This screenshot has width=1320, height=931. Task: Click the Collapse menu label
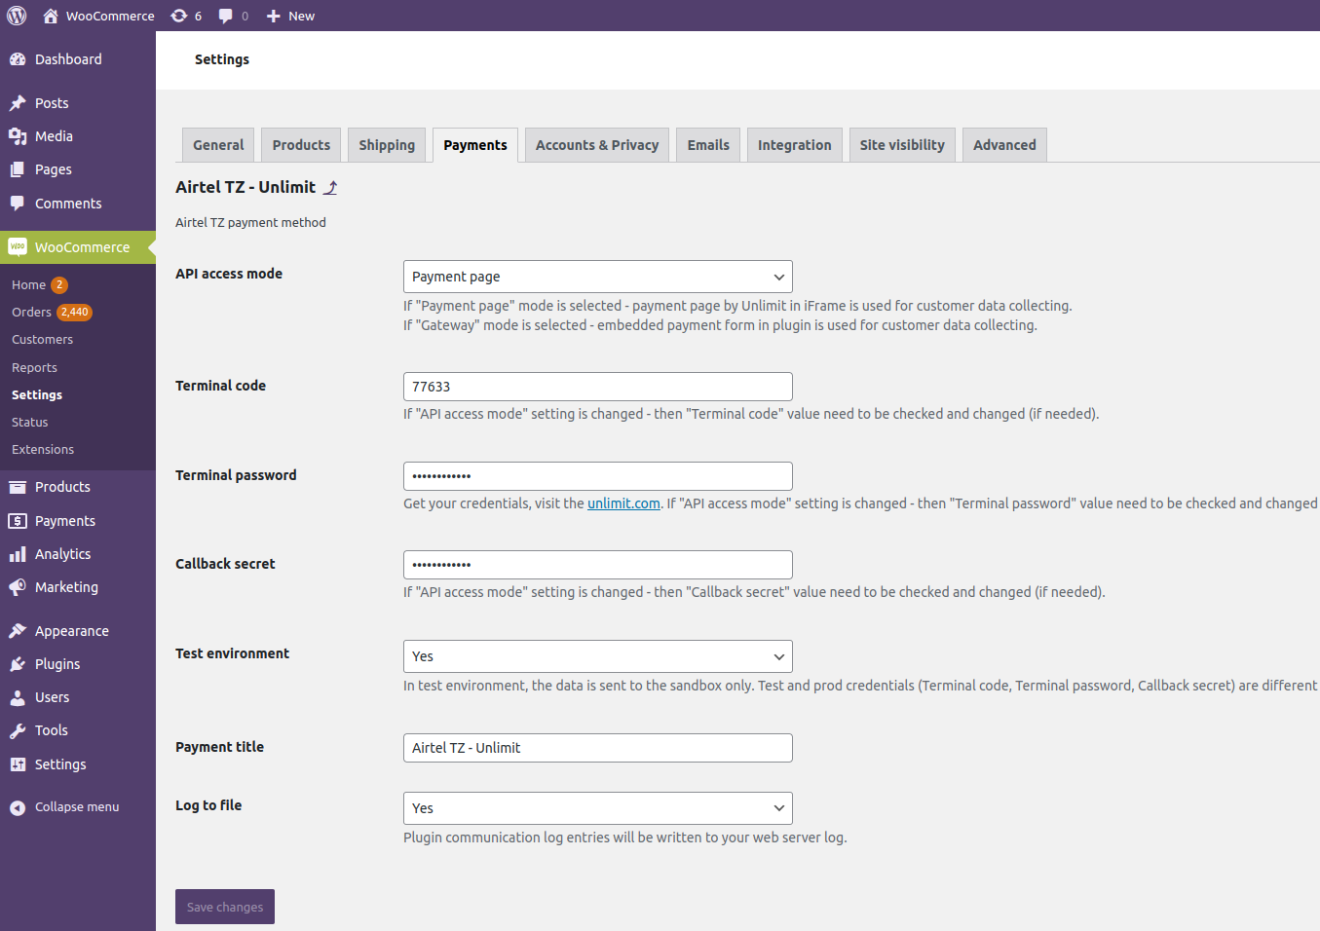click(x=77, y=807)
